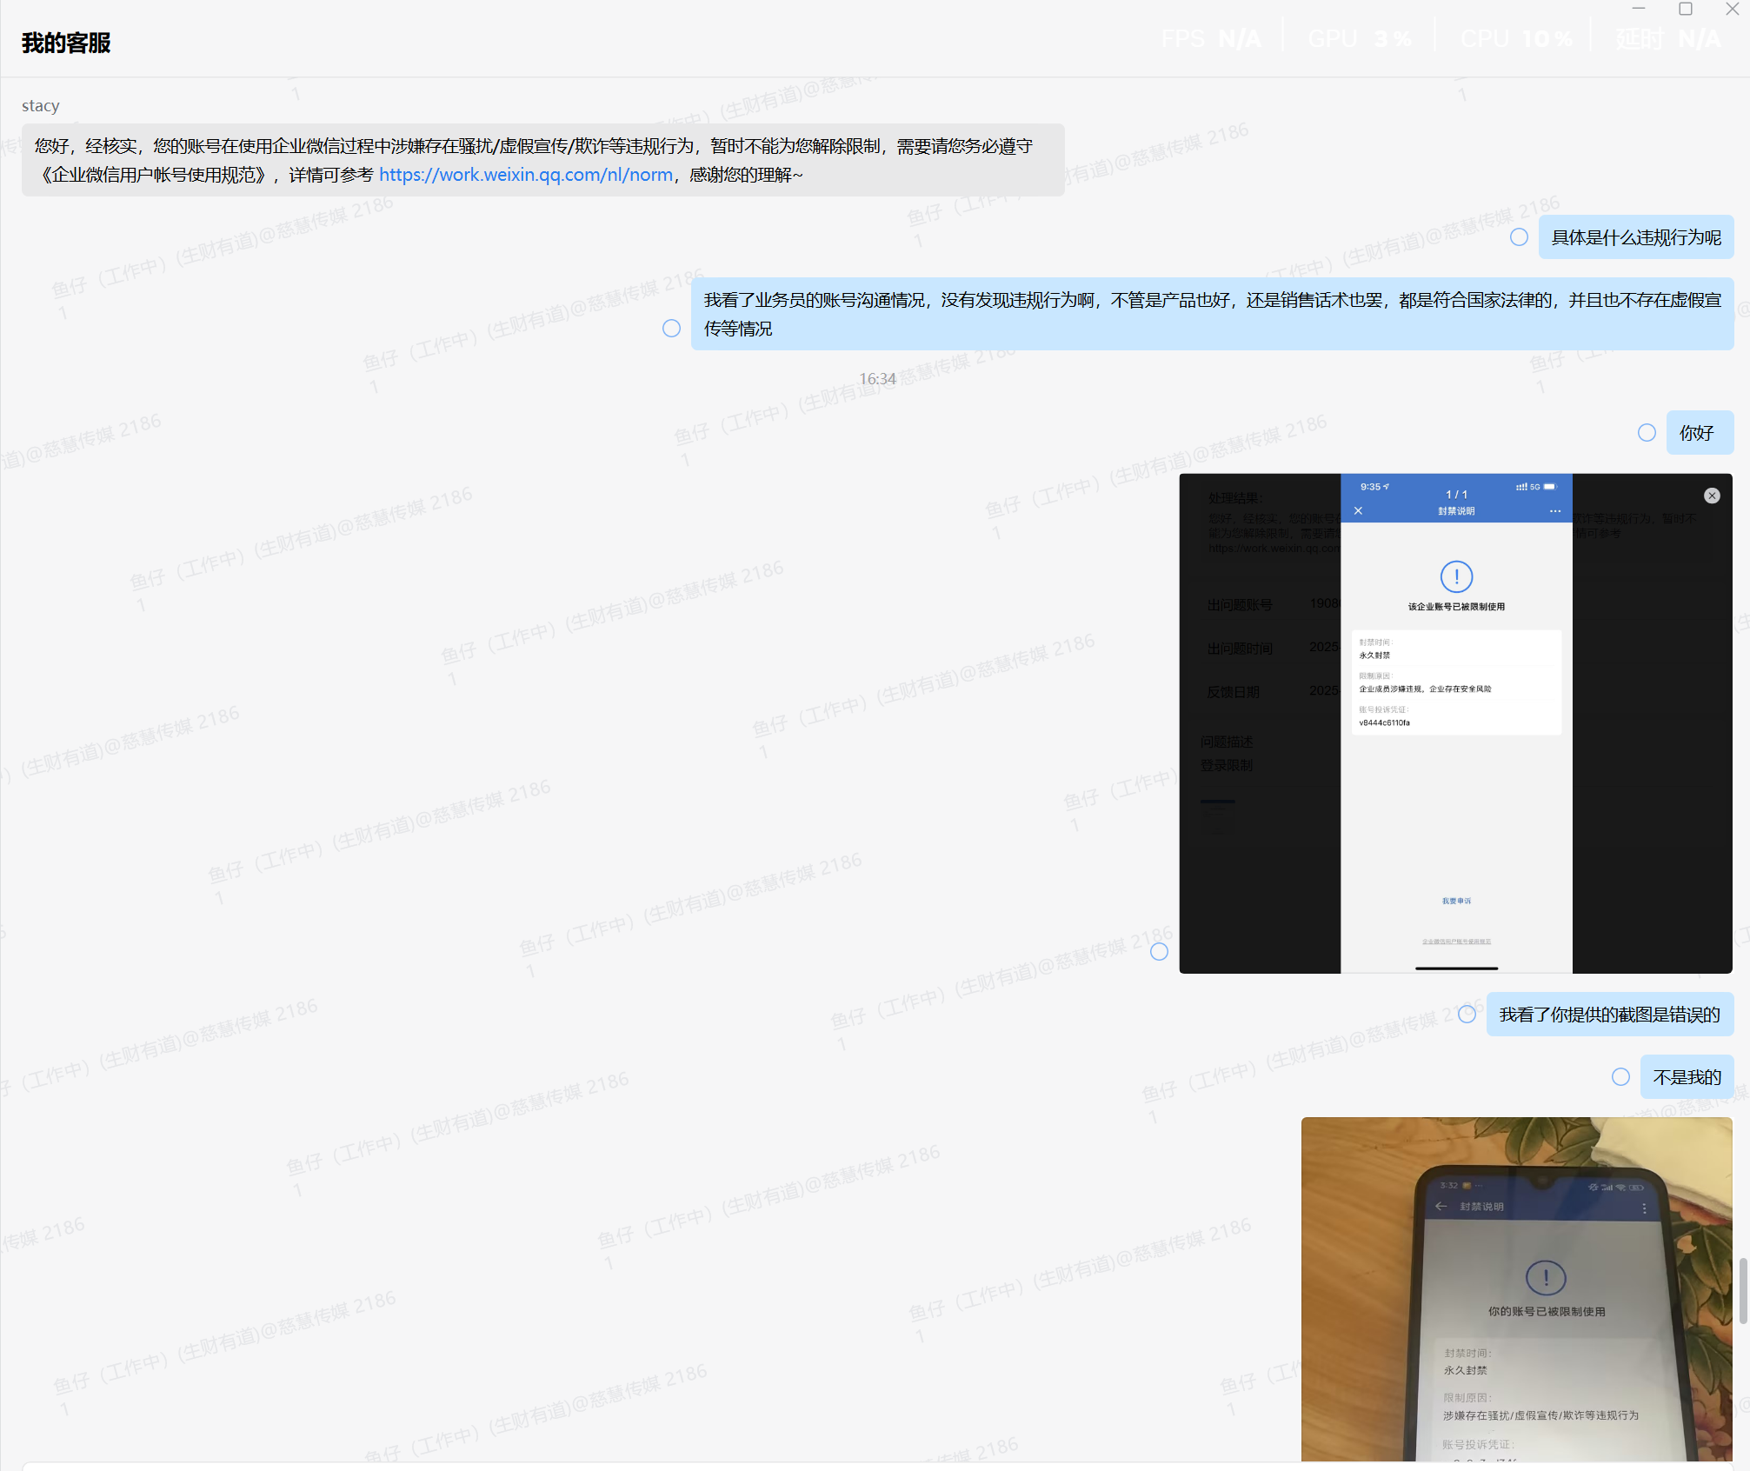Select circle beside 不是我的 message

point(1620,1077)
